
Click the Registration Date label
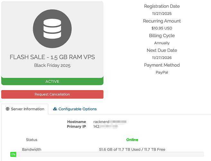(162, 6)
